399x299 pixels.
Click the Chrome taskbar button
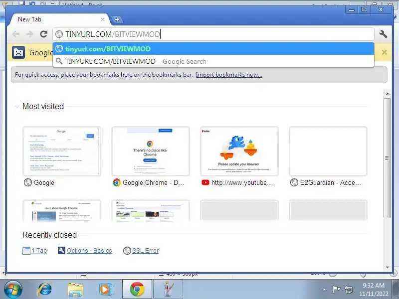[x=137, y=290]
